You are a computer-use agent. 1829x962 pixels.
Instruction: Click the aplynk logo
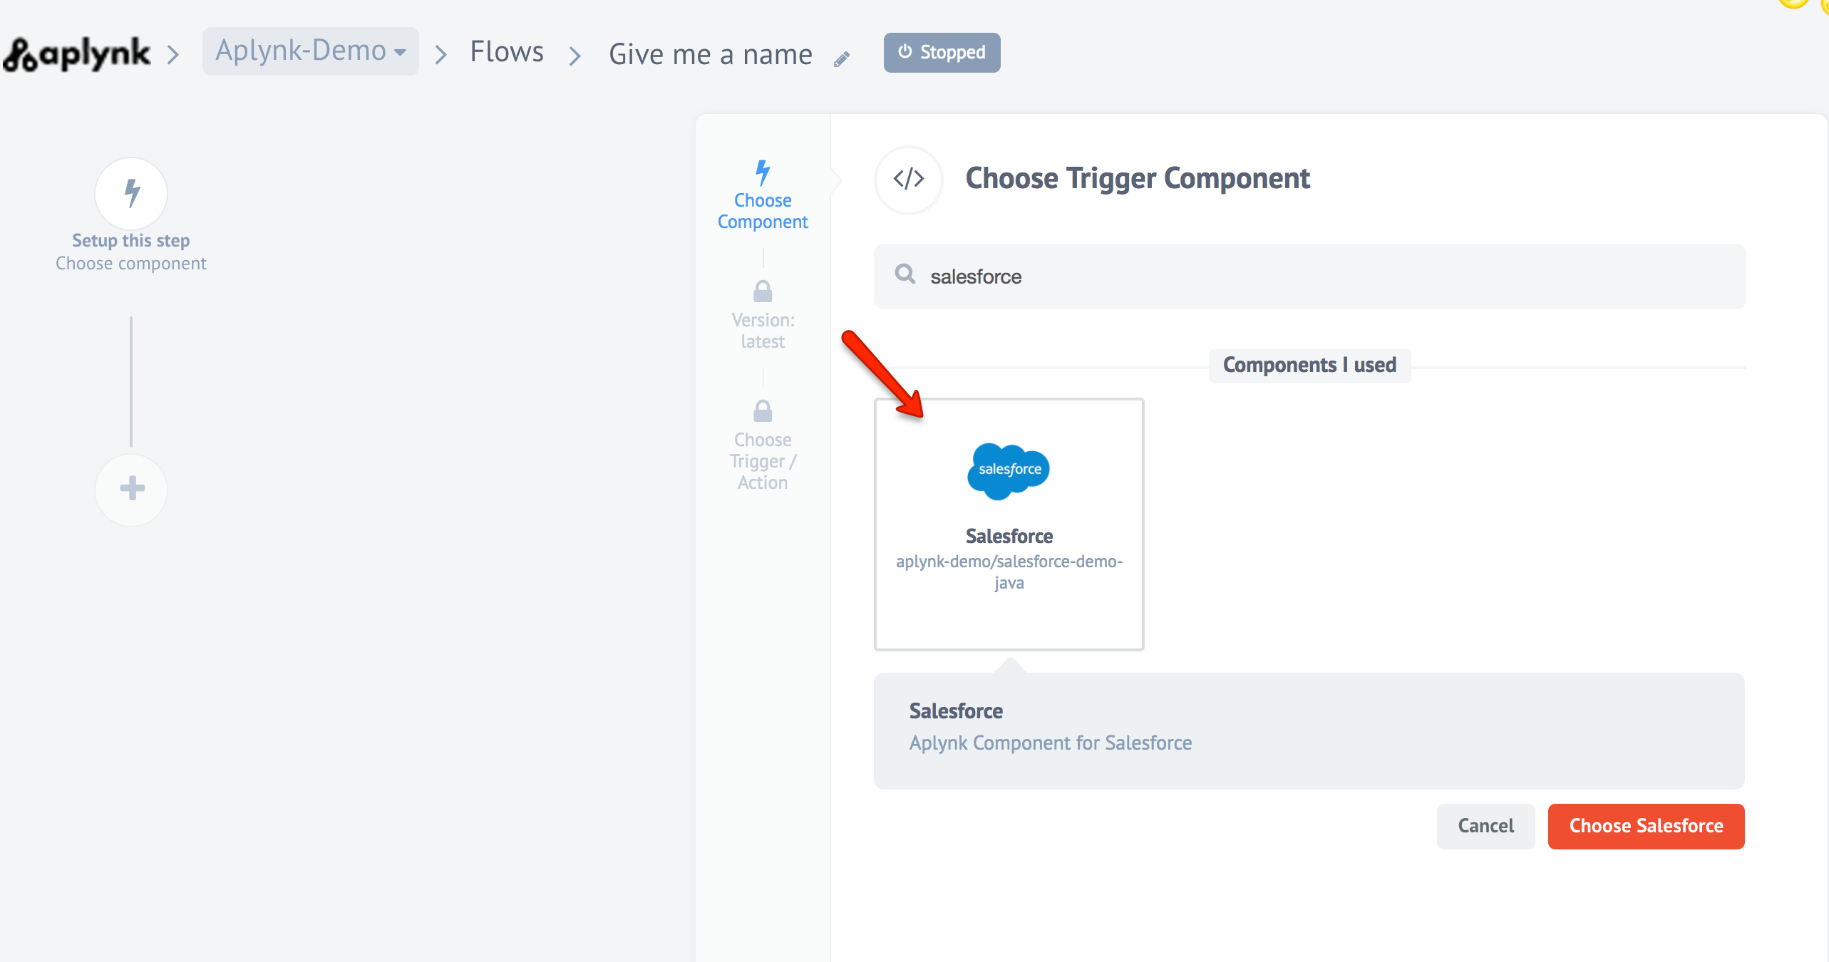[x=77, y=54]
